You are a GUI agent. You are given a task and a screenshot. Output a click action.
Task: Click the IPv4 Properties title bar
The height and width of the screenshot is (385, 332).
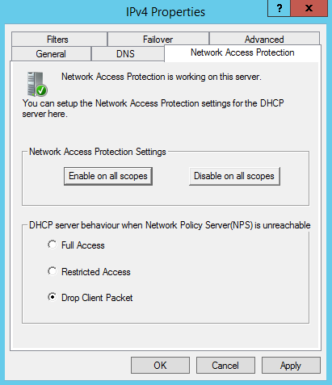(x=135, y=12)
